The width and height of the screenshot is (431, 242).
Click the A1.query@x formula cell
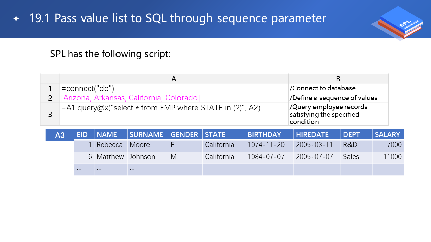[174, 114]
